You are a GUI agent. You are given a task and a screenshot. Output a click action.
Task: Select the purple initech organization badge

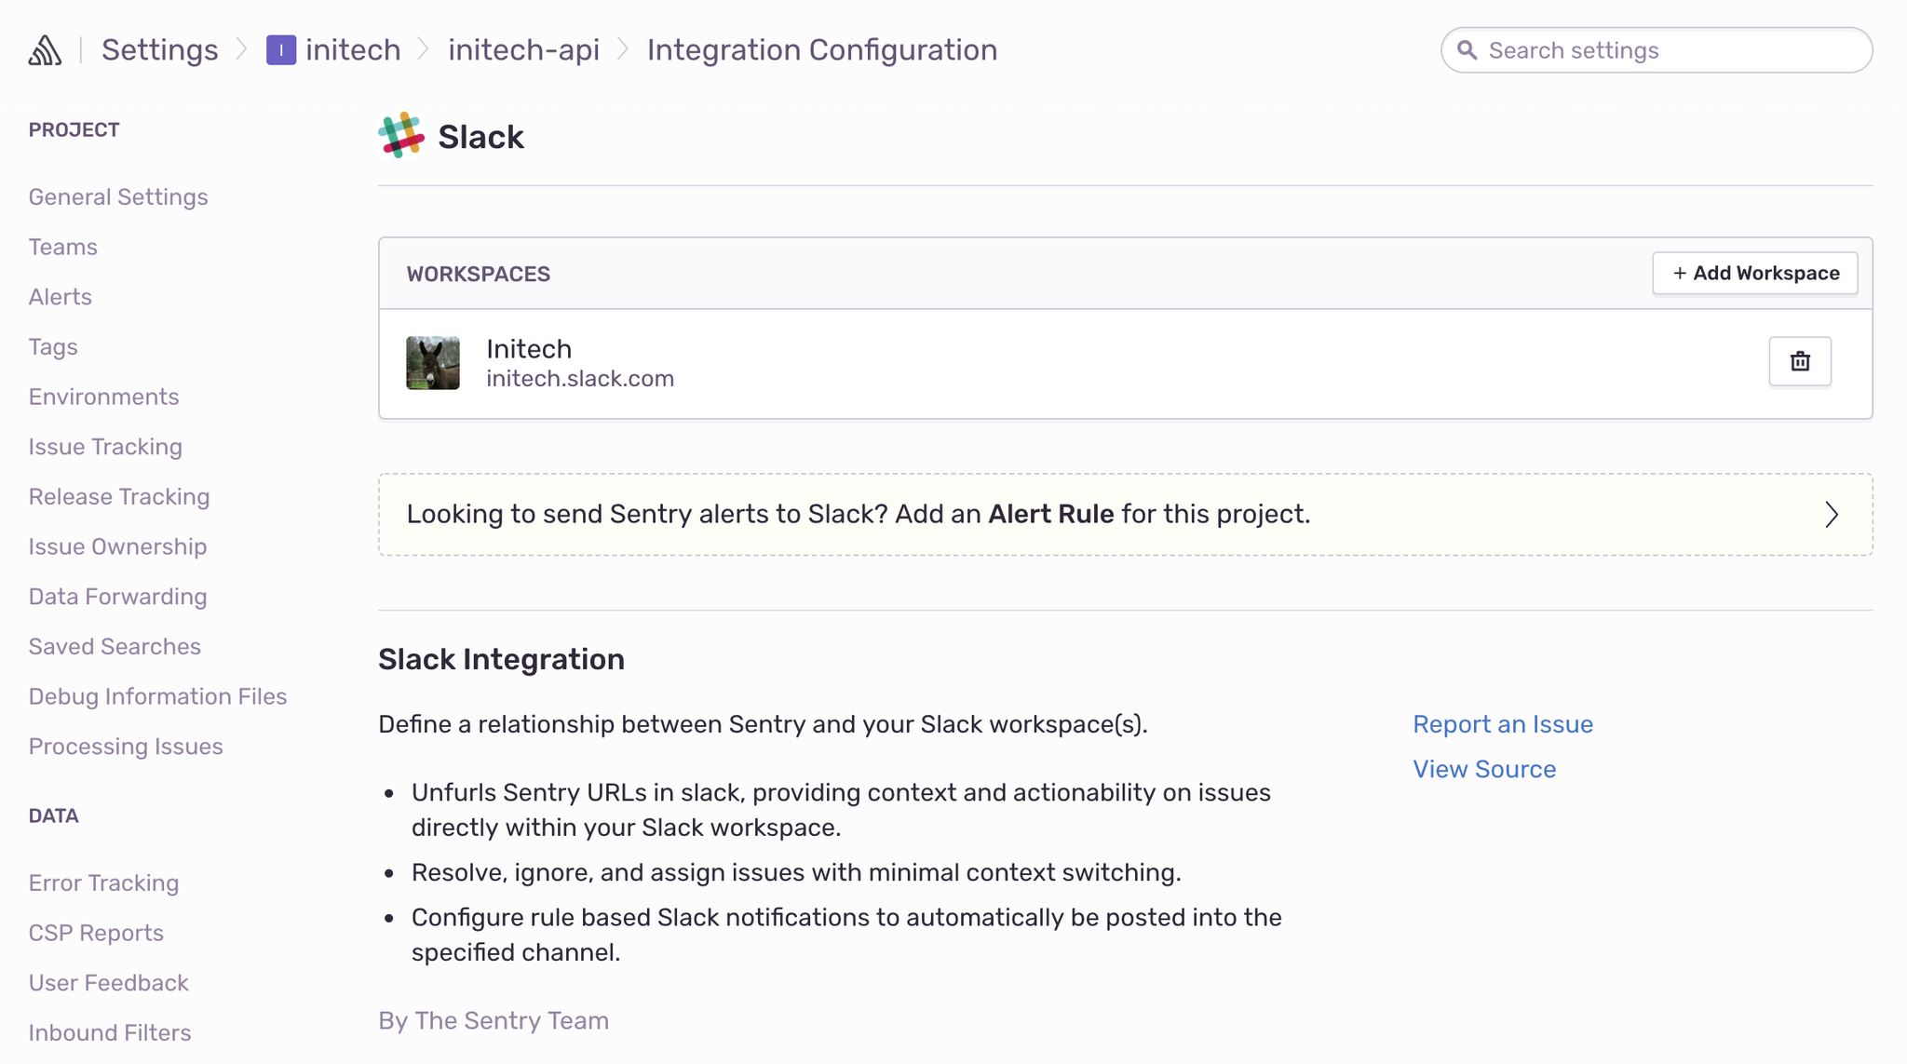click(x=280, y=49)
